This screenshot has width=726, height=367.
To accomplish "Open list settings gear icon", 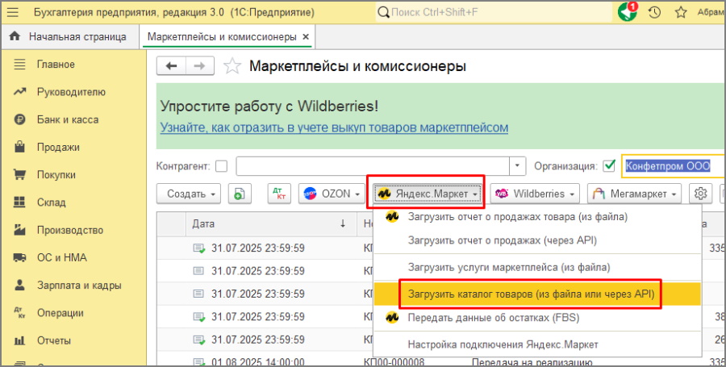I will point(700,194).
